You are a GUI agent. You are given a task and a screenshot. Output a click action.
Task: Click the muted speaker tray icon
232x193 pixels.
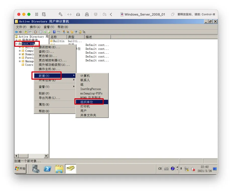tap(193, 169)
